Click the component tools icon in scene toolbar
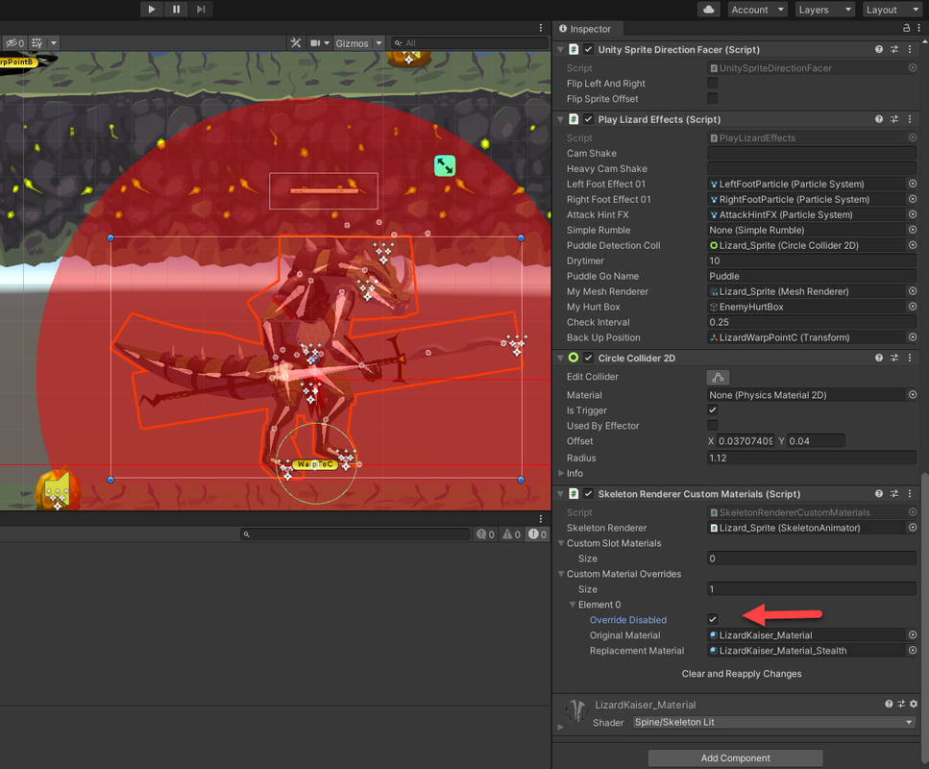Image resolution: width=929 pixels, height=769 pixels. pos(296,43)
